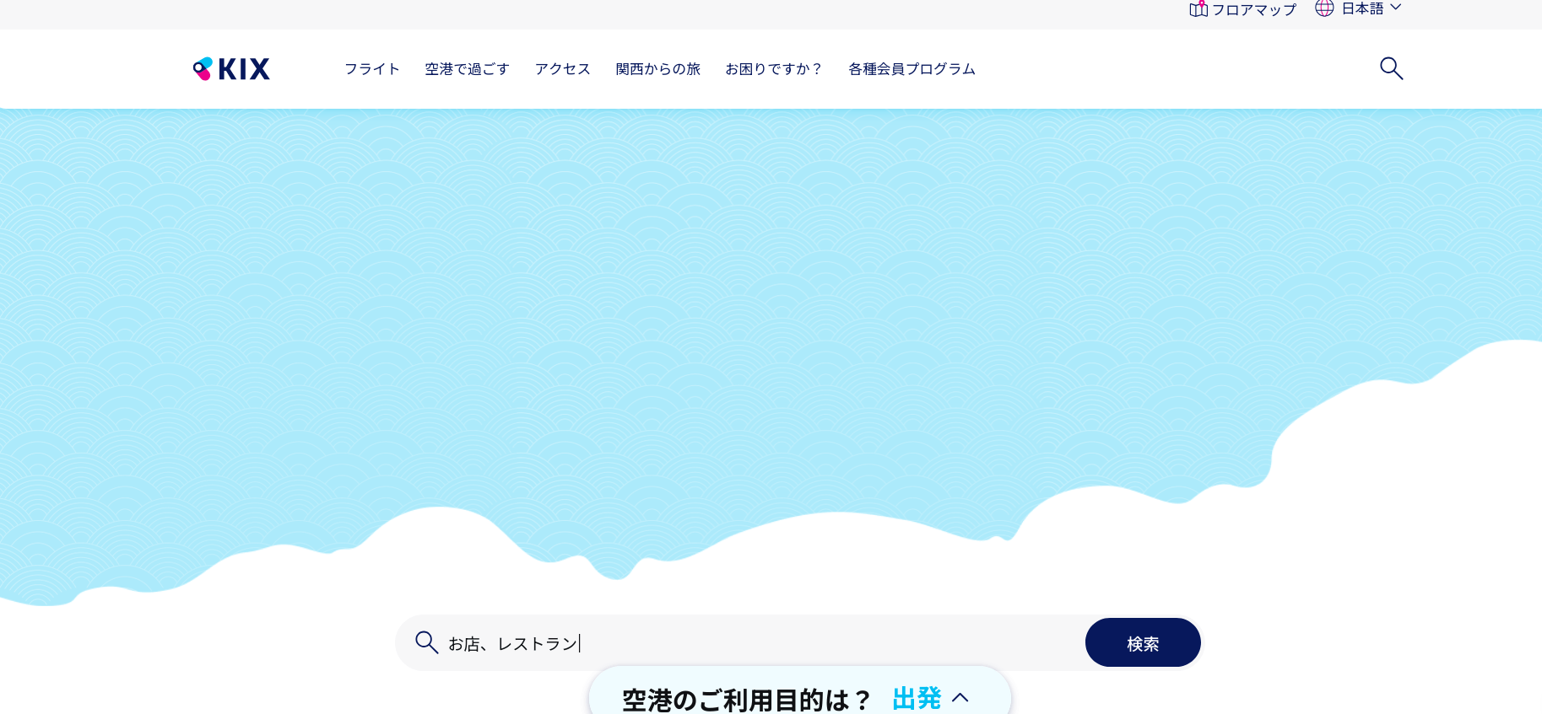Open the フライト menu
1542x714 pixels.
[x=371, y=69]
